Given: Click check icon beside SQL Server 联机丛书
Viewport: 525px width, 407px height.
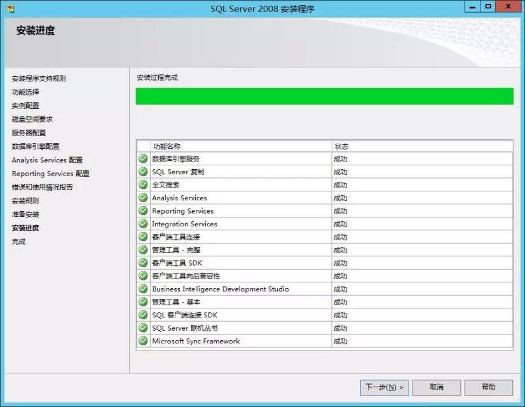Looking at the screenshot, I should point(143,328).
